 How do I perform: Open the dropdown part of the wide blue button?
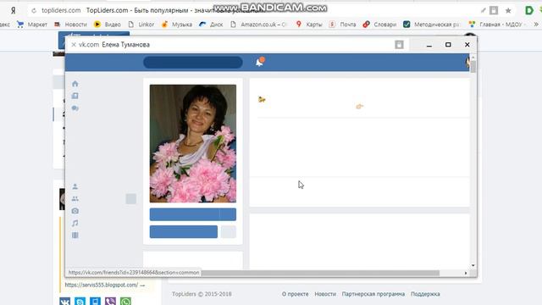(228, 214)
